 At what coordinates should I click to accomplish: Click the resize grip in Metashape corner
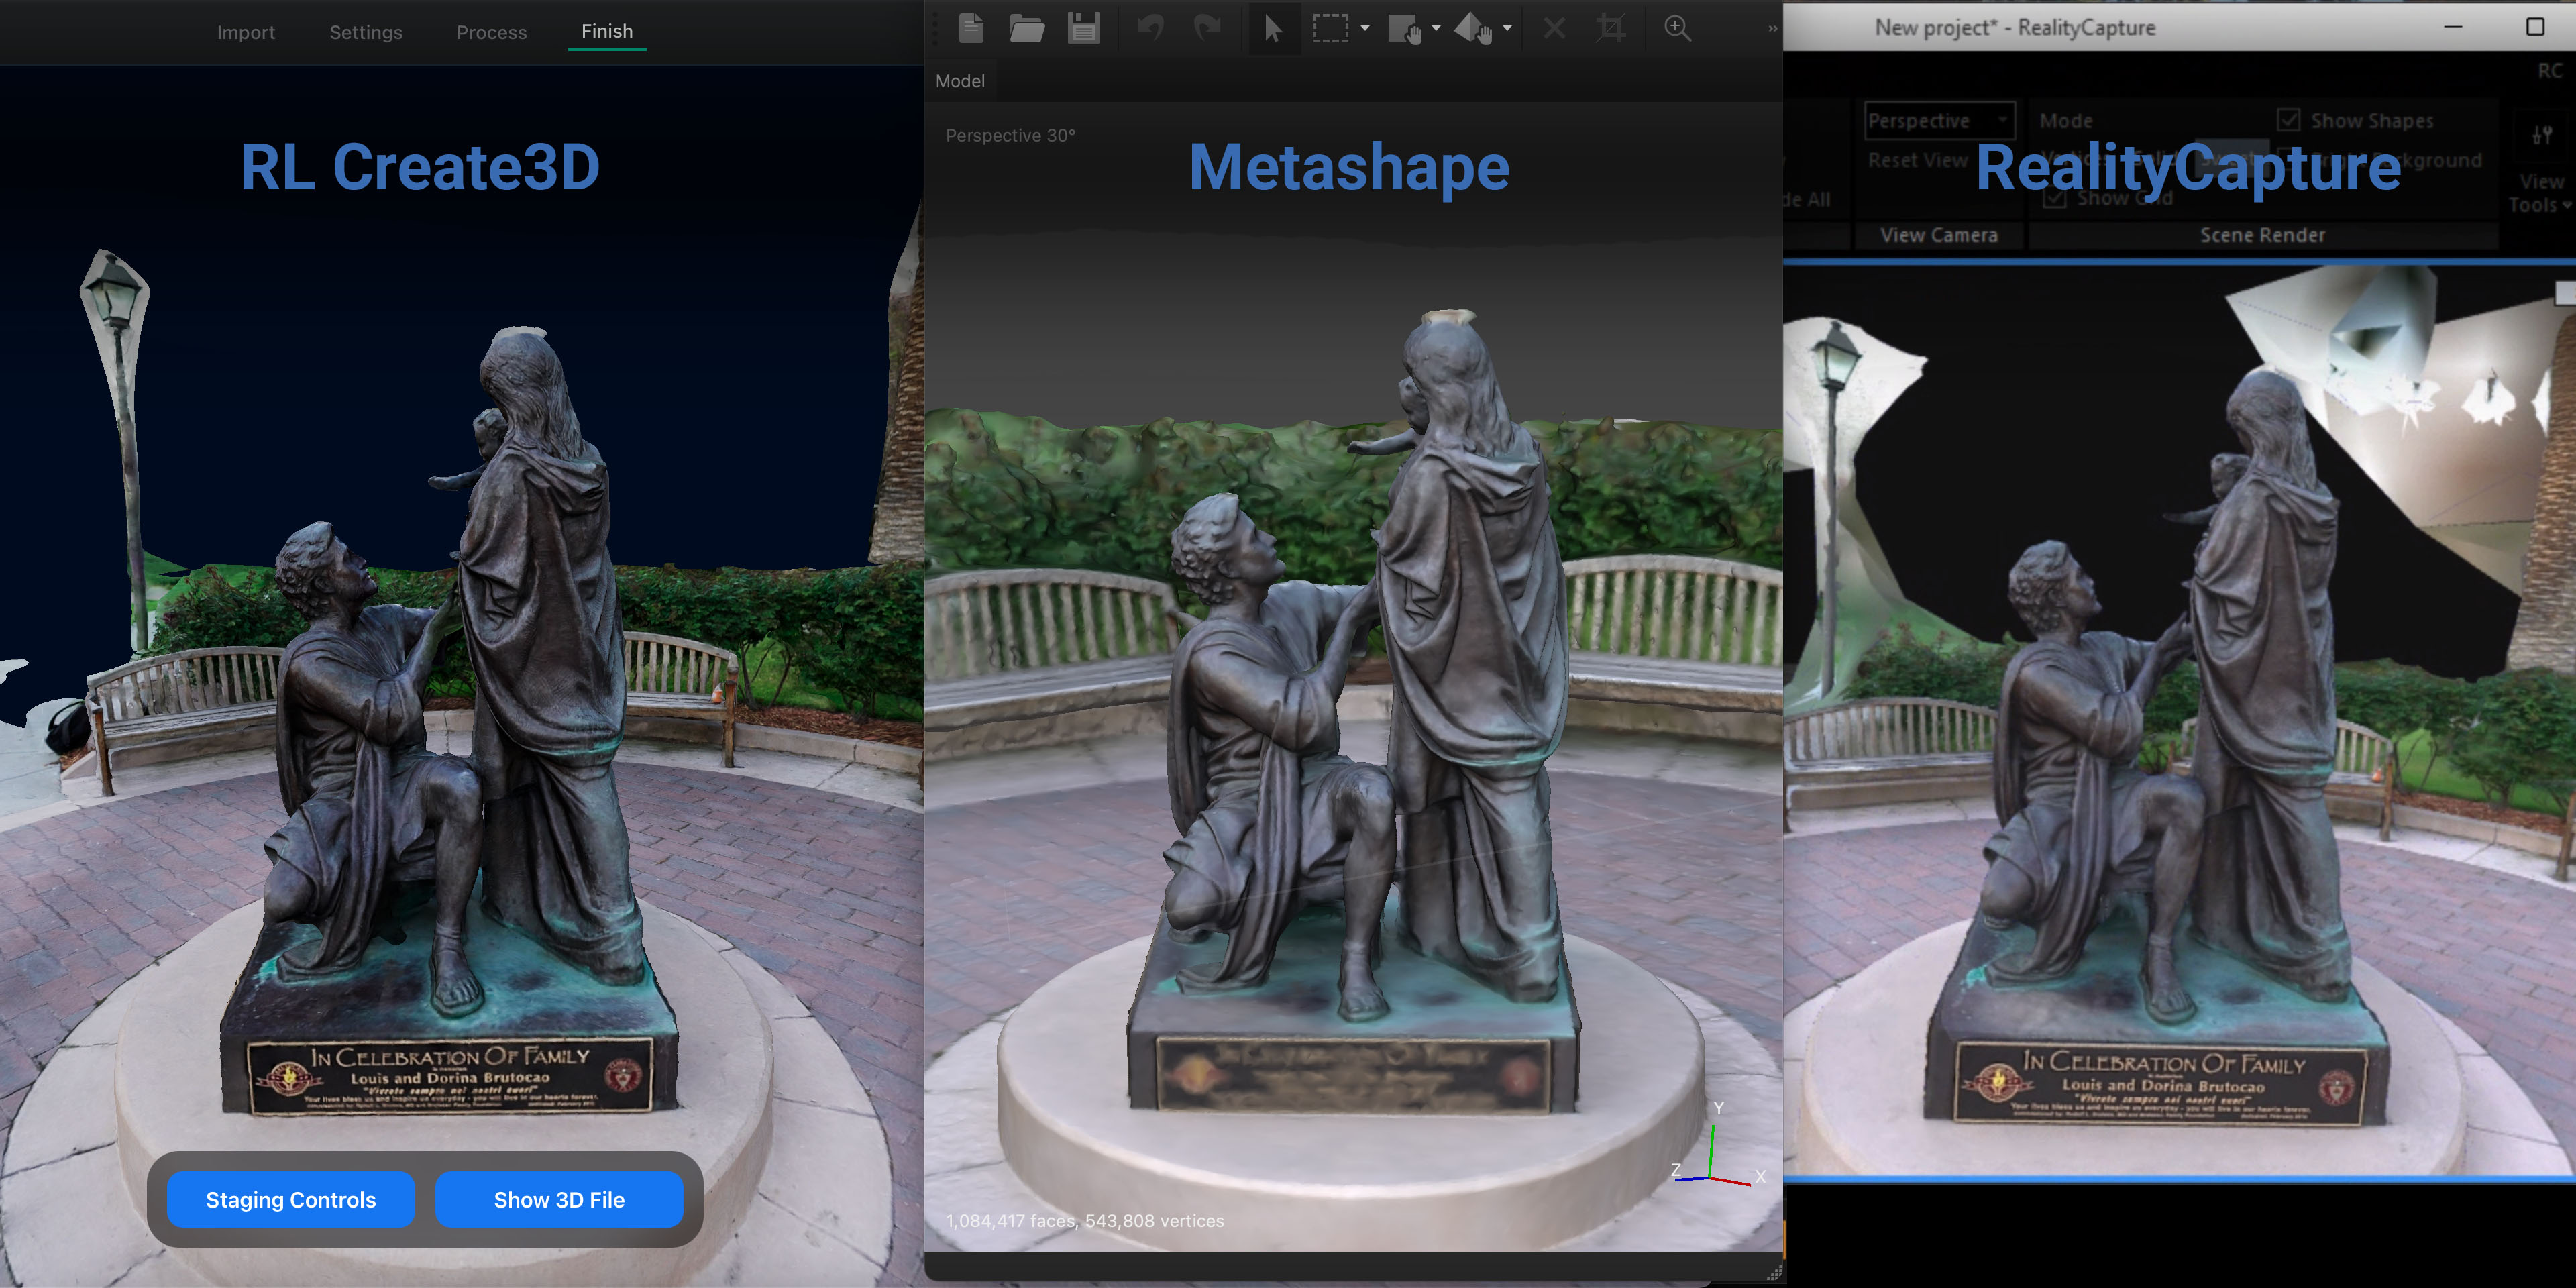1774,1272
